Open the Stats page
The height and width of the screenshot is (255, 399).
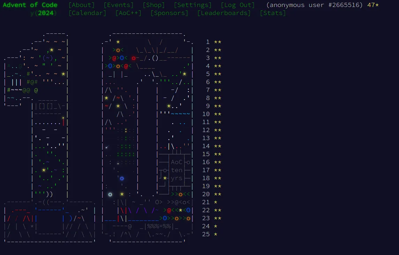pyautogui.click(x=273, y=13)
